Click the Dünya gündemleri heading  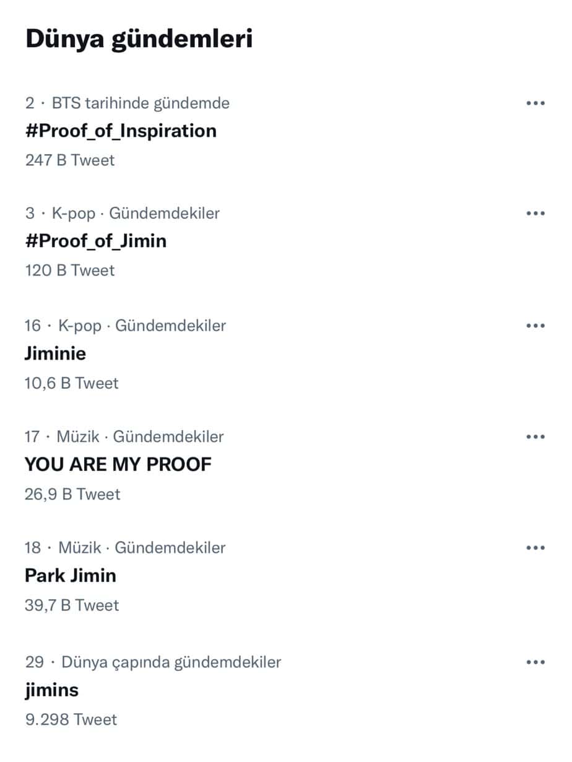coord(139,39)
